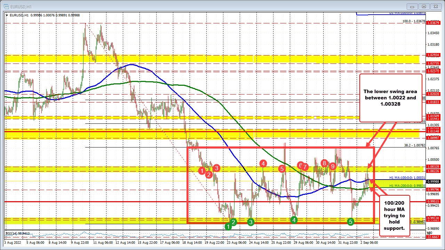Select the green marker 5 at the chart lows

coord(350,221)
